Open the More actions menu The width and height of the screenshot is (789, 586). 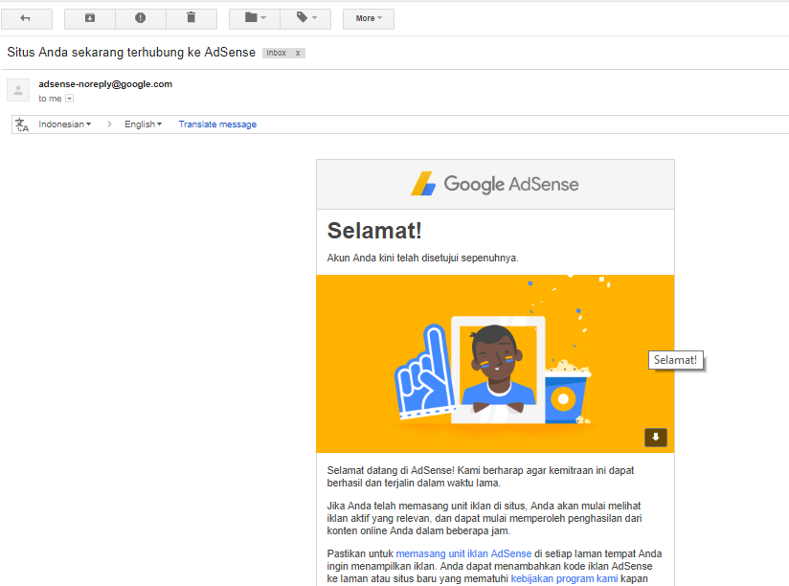369,18
